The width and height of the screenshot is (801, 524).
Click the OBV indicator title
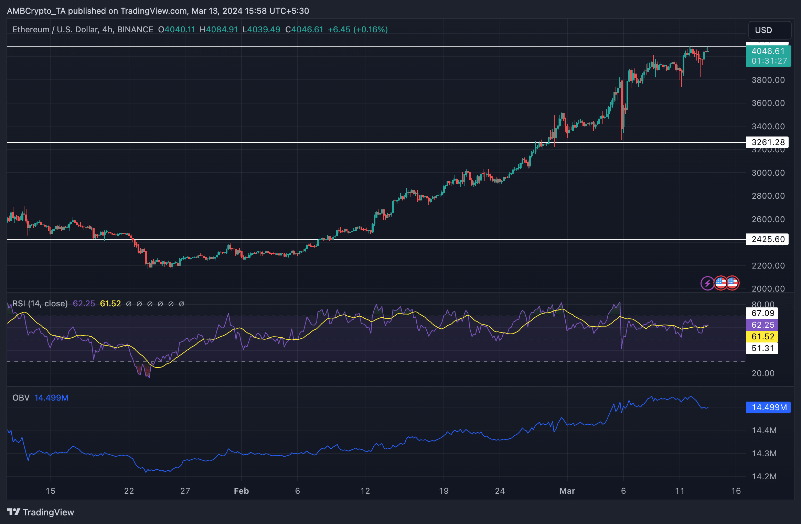[x=21, y=398]
